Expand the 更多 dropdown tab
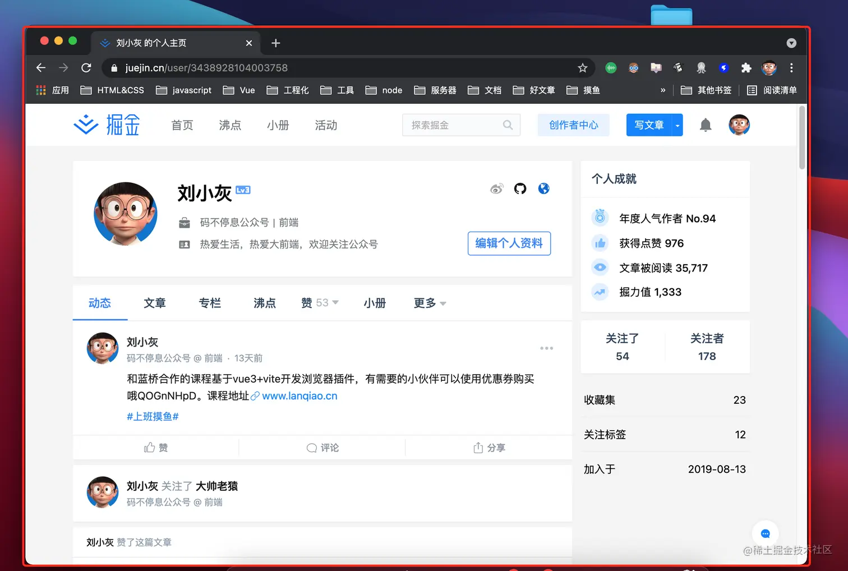This screenshot has height=571, width=848. point(430,303)
